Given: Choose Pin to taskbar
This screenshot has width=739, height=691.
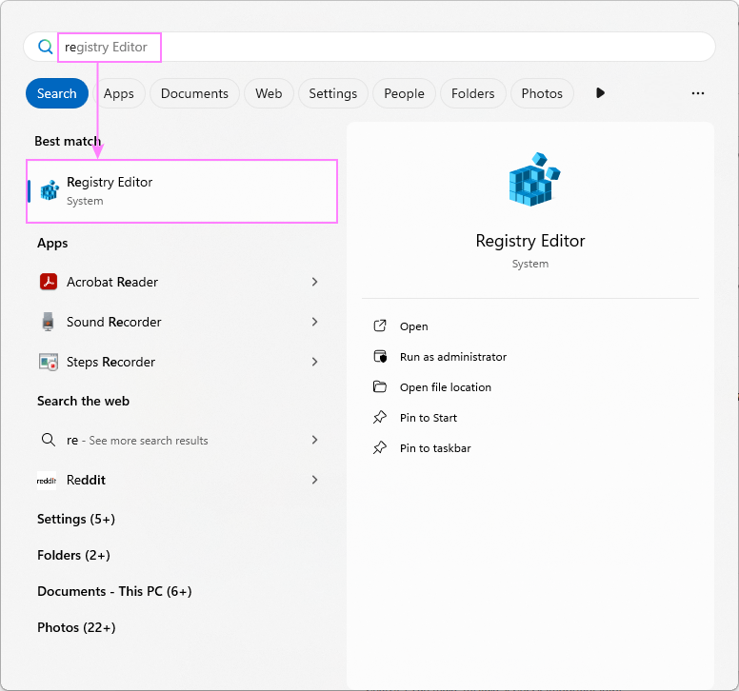Looking at the screenshot, I should pos(435,448).
